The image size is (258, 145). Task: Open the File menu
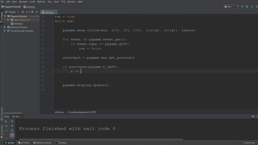[x=2, y=2]
